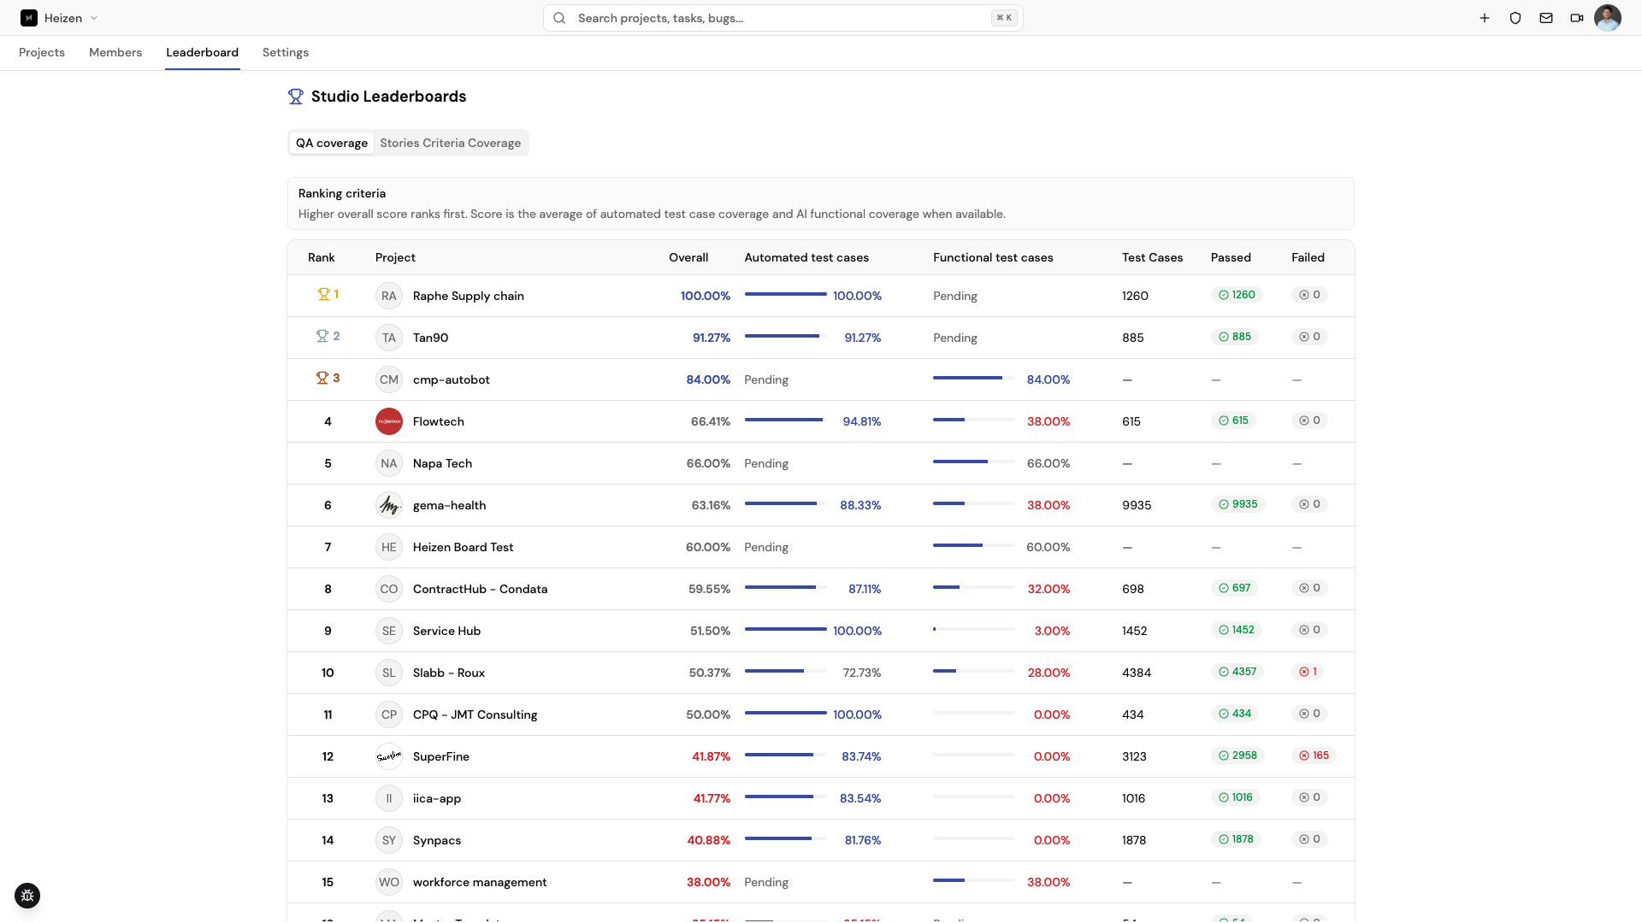Open the Settings tab
The width and height of the screenshot is (1642, 923).
(x=286, y=52)
